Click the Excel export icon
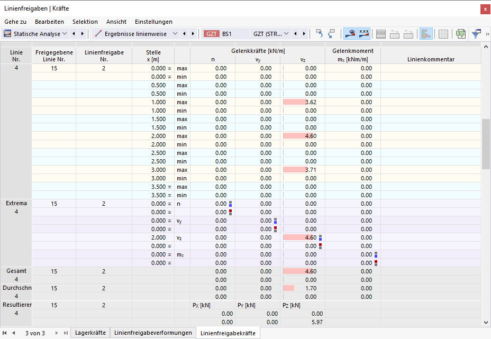 [x=460, y=33]
